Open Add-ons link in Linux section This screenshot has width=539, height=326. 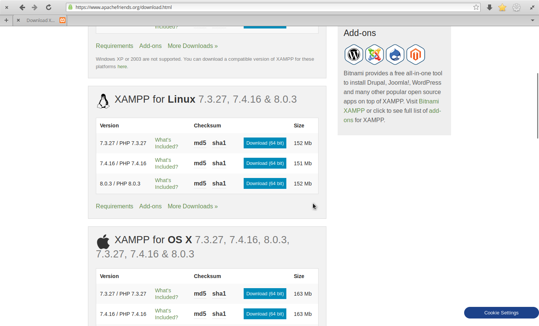pyautogui.click(x=150, y=206)
